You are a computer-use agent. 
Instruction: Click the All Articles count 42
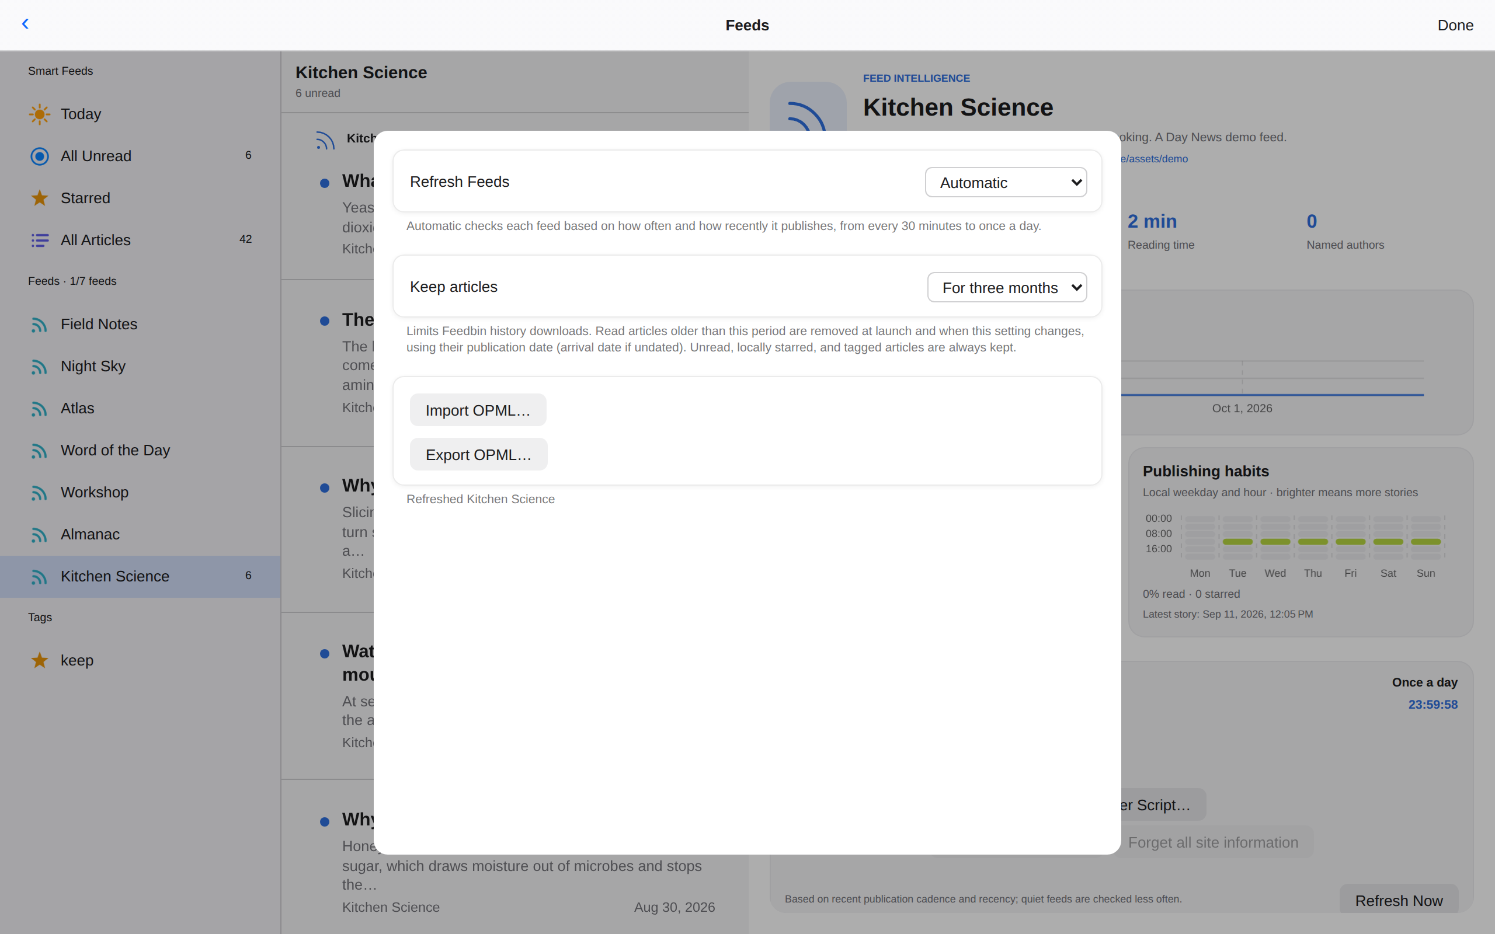tap(245, 239)
